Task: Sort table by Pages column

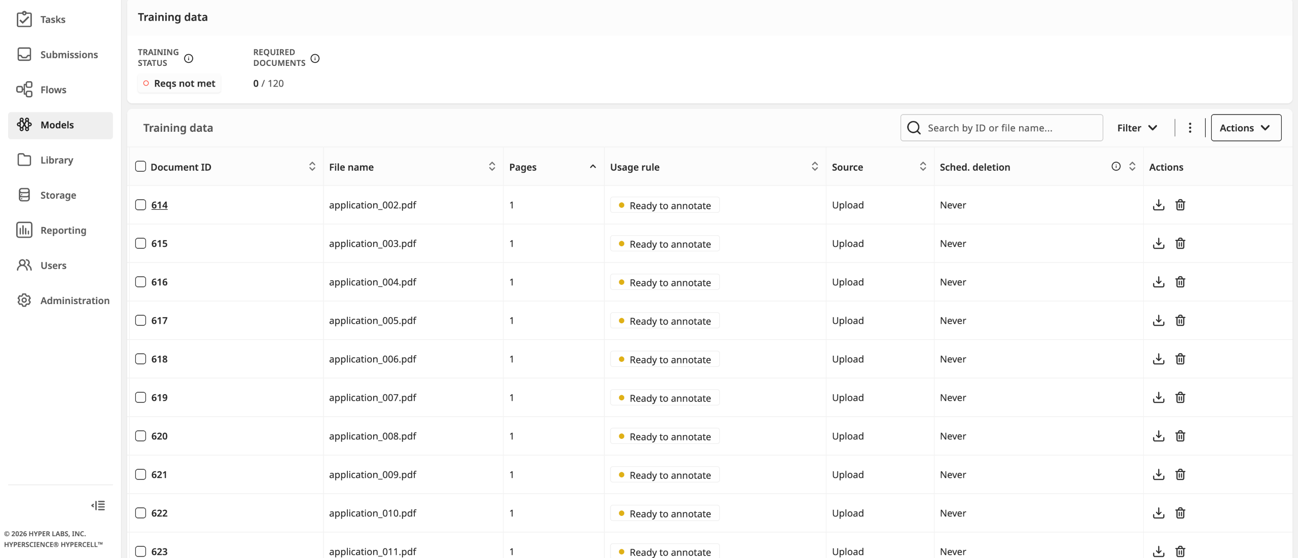Action: click(x=592, y=167)
